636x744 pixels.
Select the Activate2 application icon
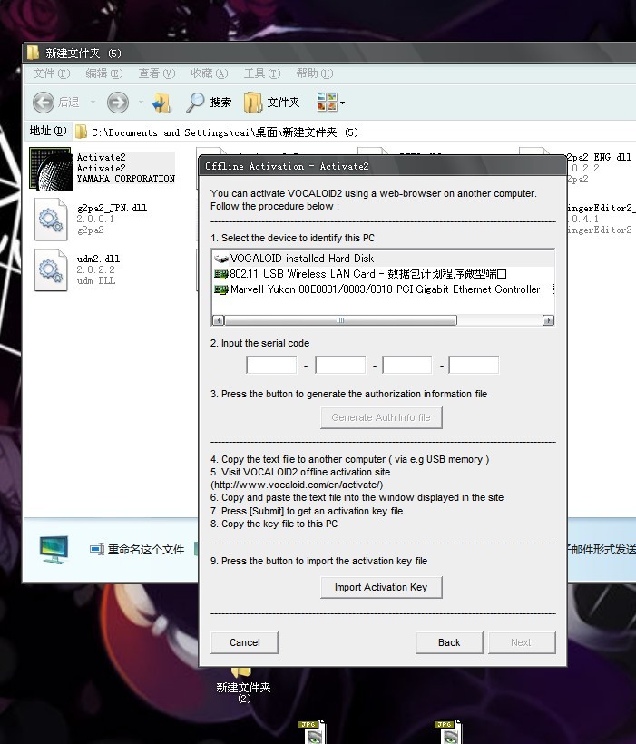(50, 169)
